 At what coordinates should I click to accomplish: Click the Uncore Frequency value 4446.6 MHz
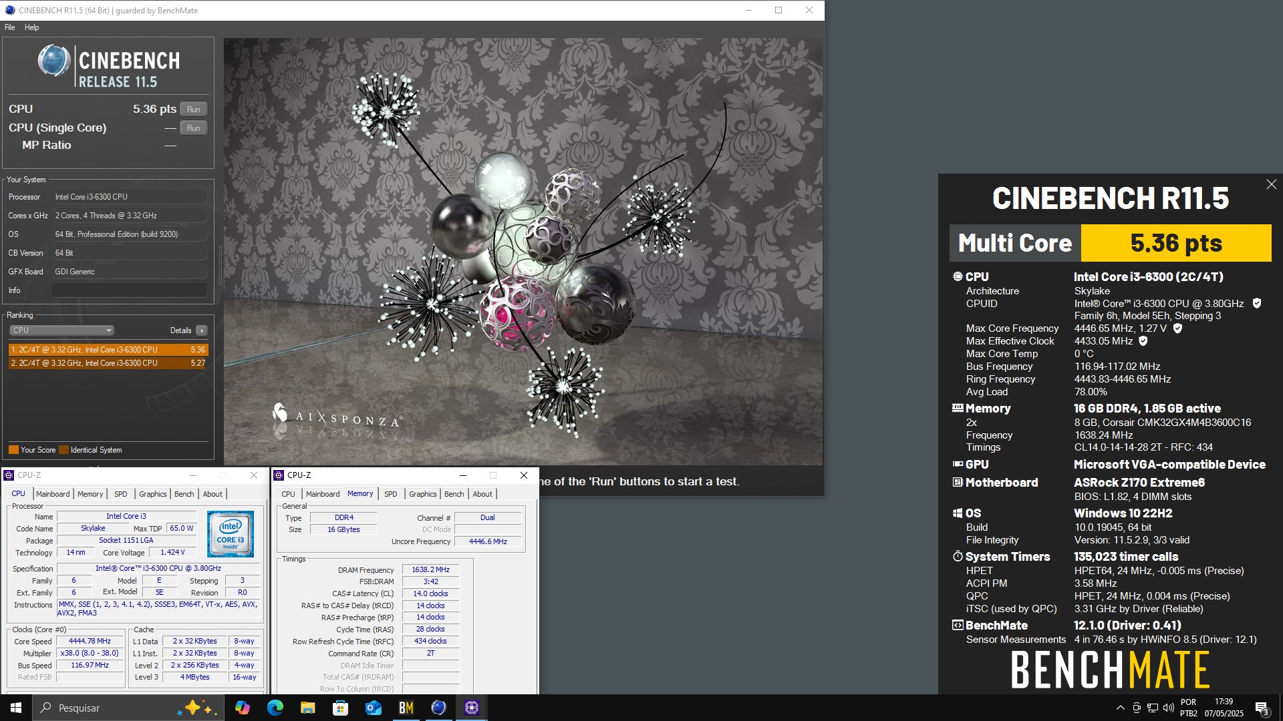pyautogui.click(x=488, y=541)
